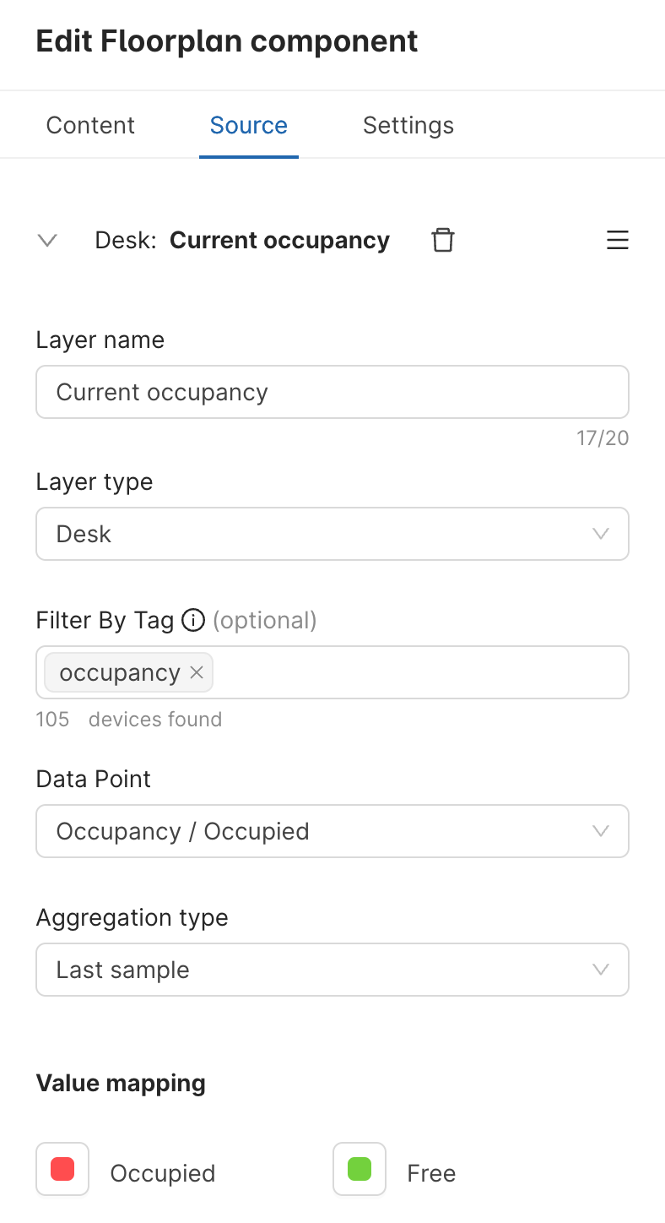
Task: Open the hamburger menu for the desk layer
Action: (x=618, y=241)
